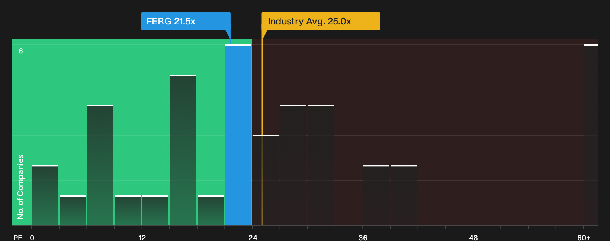Viewport: 610px width, 241px height.
Task: Click the y-axis value 6
Action: (x=21, y=51)
